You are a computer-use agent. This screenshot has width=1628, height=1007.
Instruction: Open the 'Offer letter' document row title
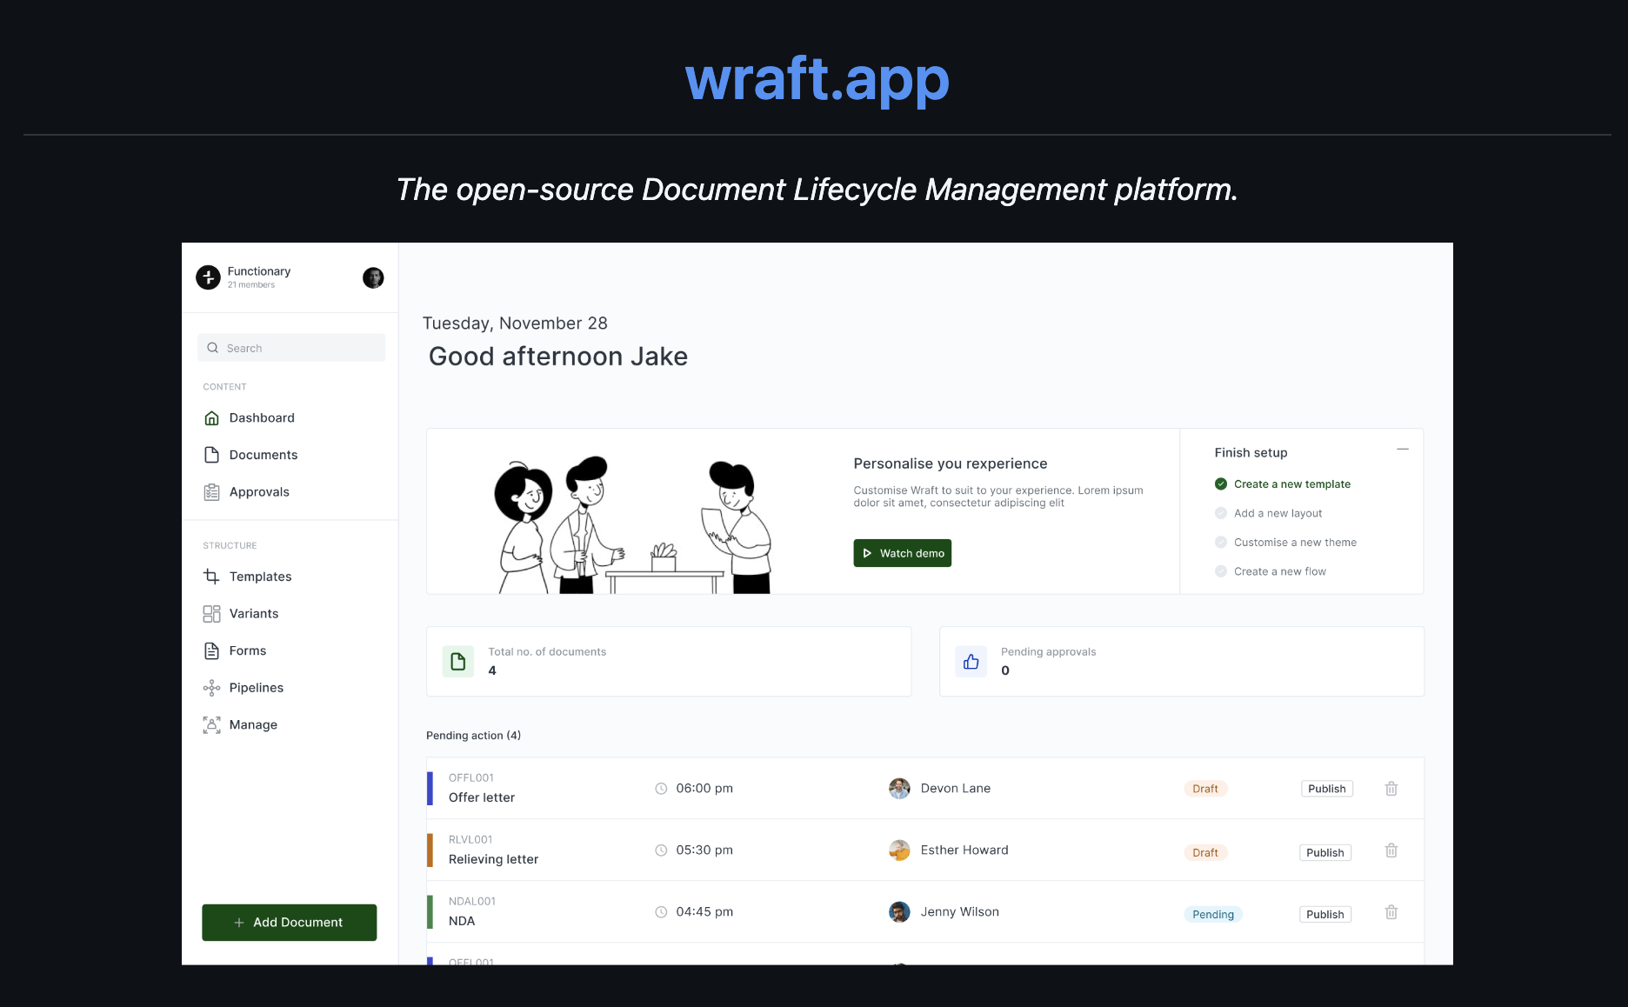(x=482, y=797)
